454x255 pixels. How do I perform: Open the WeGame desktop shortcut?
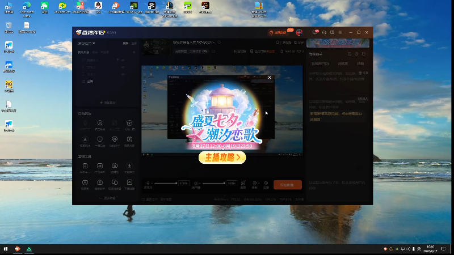point(205,7)
